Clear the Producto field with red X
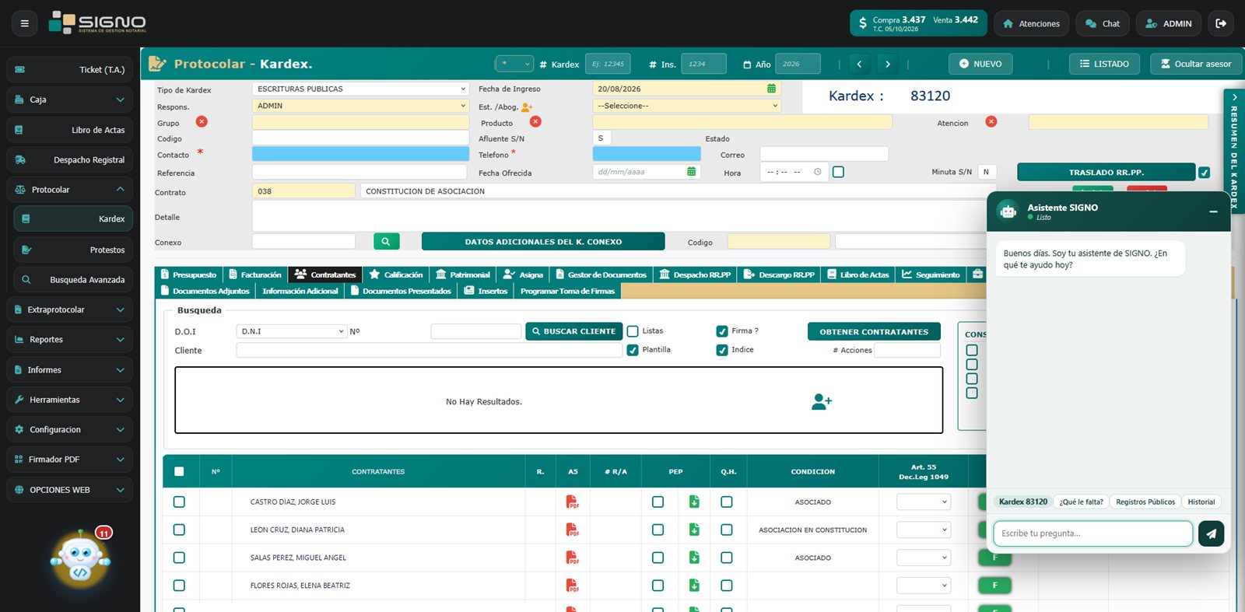This screenshot has height=612, width=1245. (x=535, y=121)
